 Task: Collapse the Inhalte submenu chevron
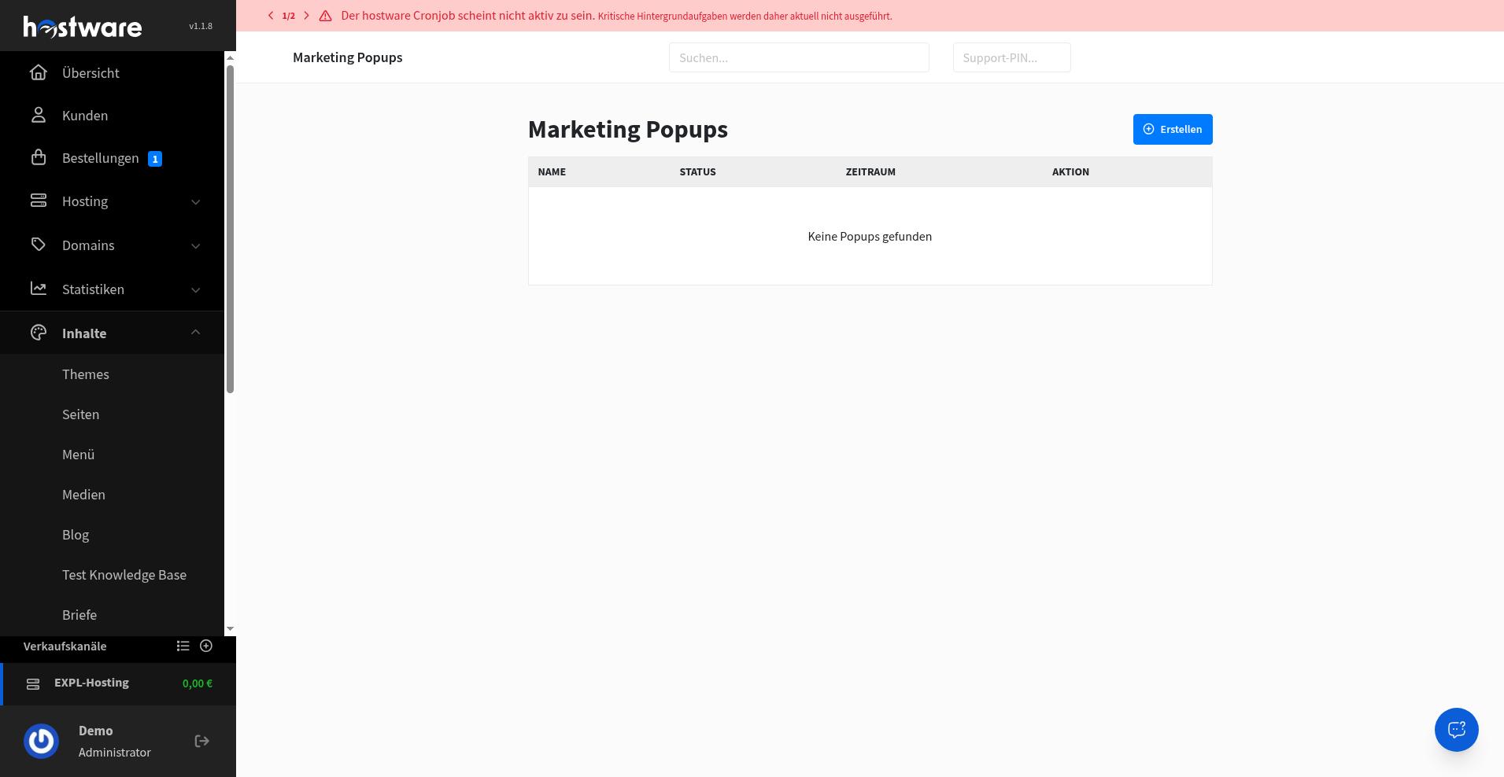(195, 333)
